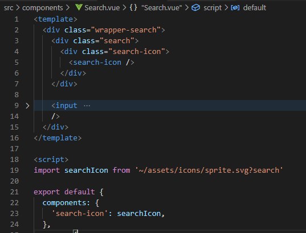Screen dimensions: 306x233
Task: Click the opening template tag
Action: (56, 19)
